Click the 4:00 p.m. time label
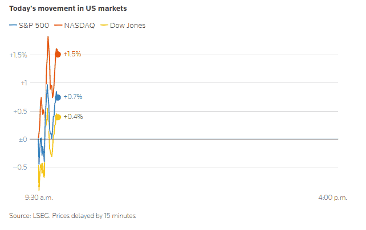Image resolution: width=366 pixels, height=230 pixels. (332, 197)
